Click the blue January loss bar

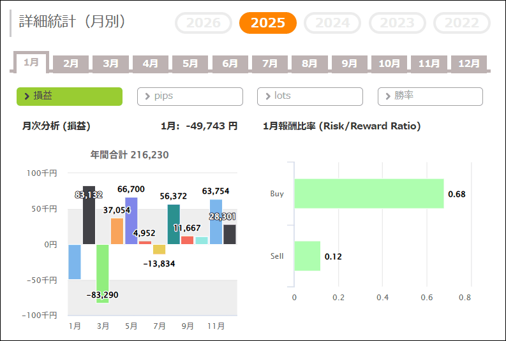[75, 261]
